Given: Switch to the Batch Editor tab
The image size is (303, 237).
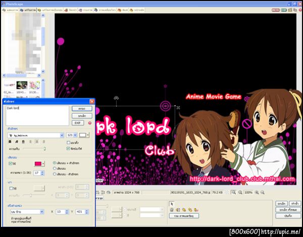Looking at the screenshot, I should pyautogui.click(x=50, y=10).
